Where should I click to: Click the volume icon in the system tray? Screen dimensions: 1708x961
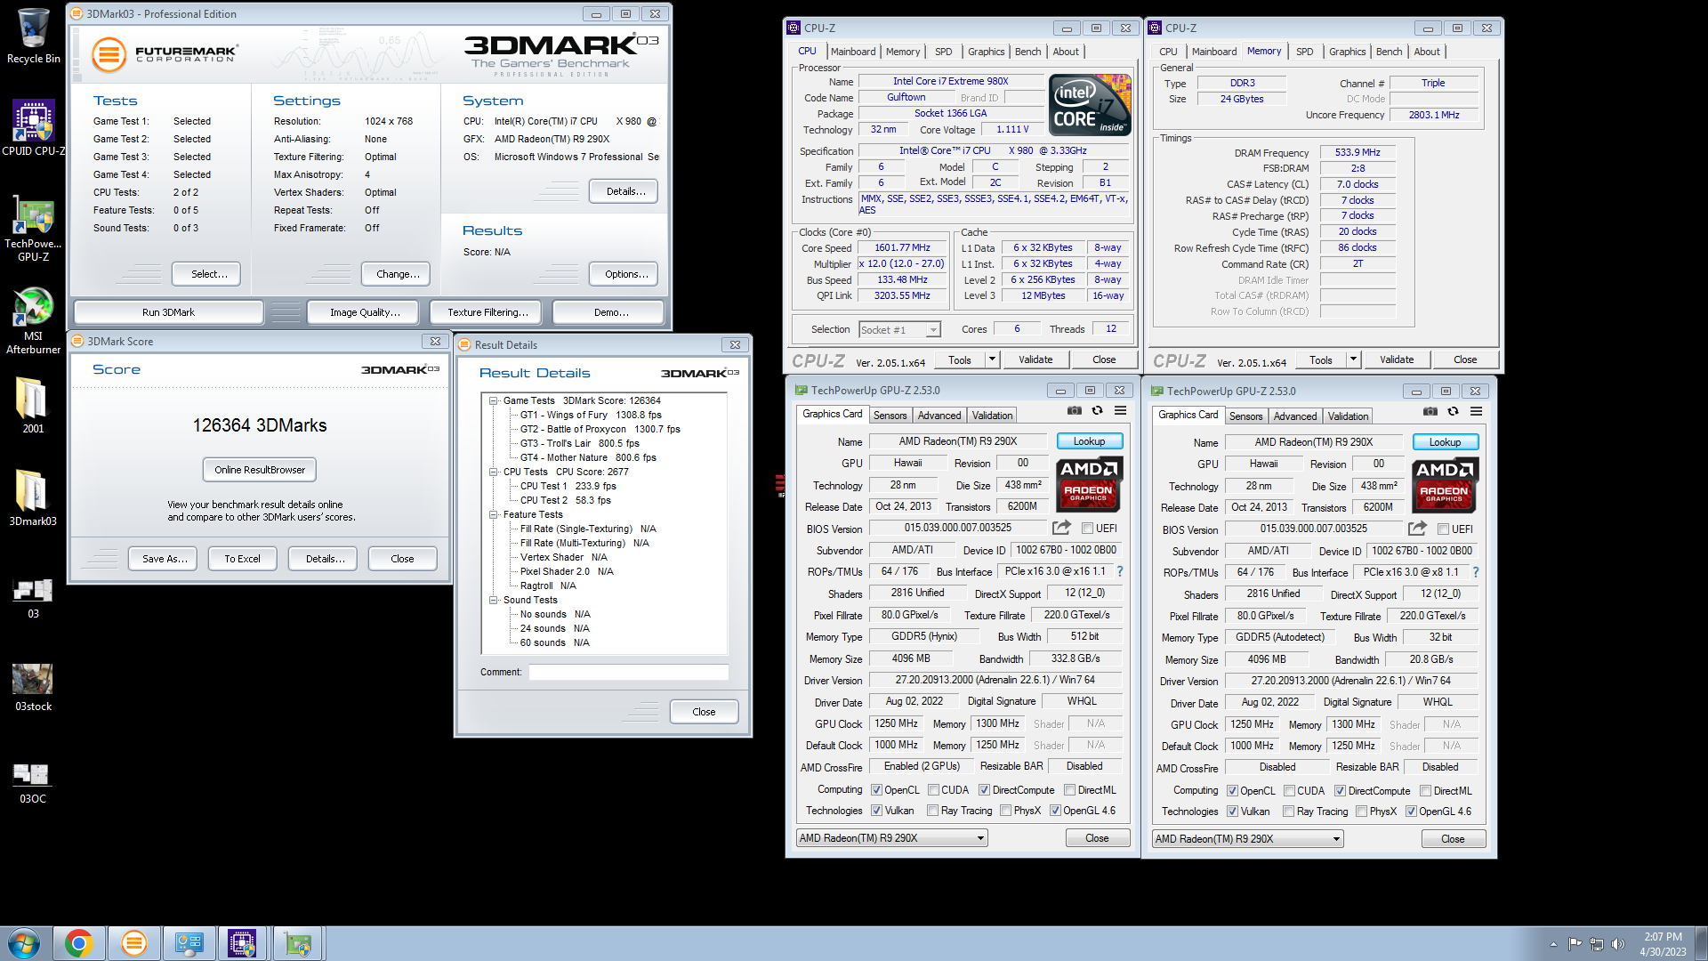[x=1617, y=944]
